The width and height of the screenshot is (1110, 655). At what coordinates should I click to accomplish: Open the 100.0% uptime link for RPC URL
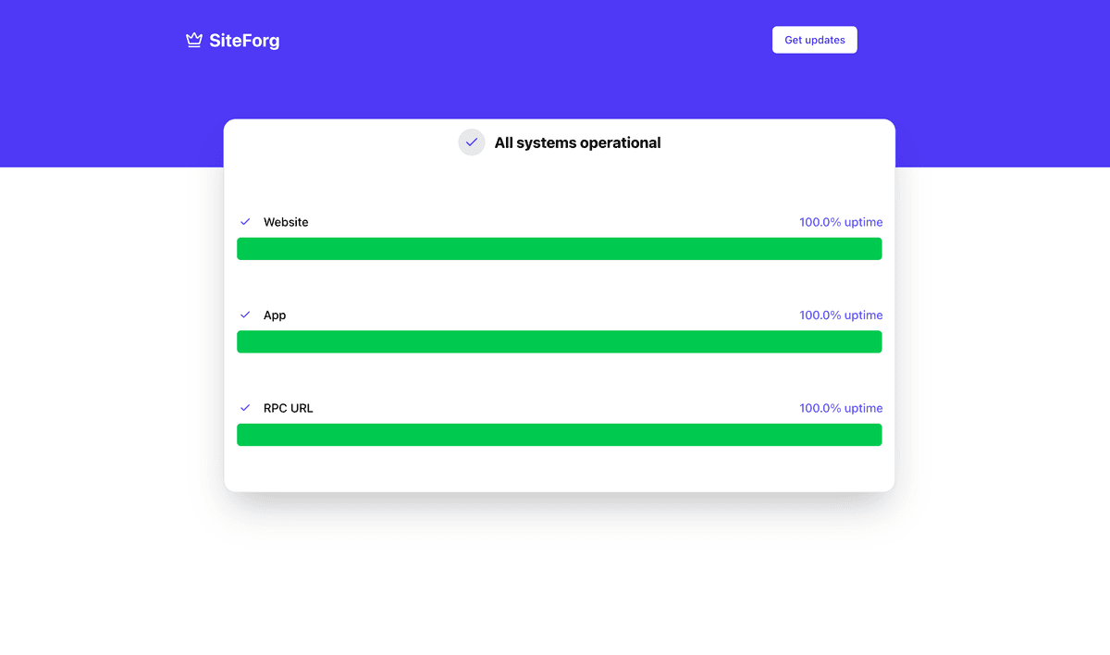tap(841, 408)
